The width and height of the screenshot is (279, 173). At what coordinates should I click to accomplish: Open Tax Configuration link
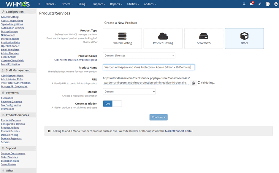point(11,105)
